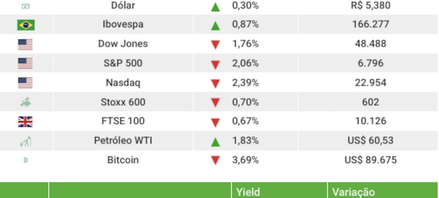Viewport: 439px width, 198px height.
Task: Click the green up arrow for Ibovespa
Action: [215, 26]
